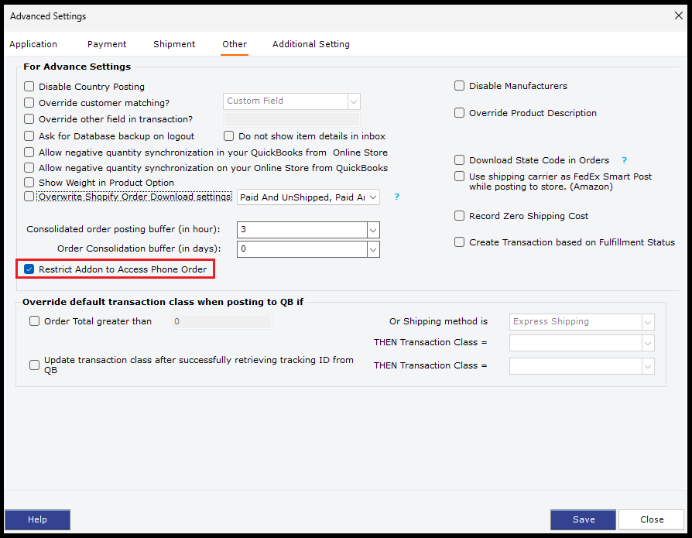Screen dimensions: 692x538
Task: Click help icon beside Download State Code
Action: 624,161
